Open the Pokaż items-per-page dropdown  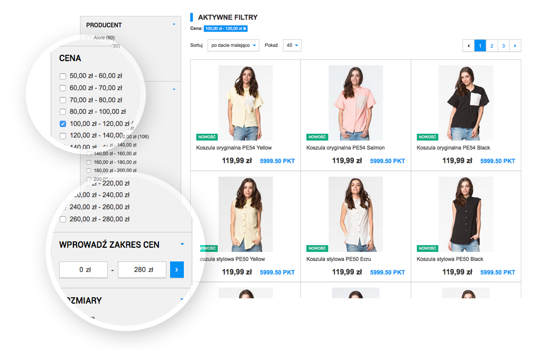[x=292, y=45]
